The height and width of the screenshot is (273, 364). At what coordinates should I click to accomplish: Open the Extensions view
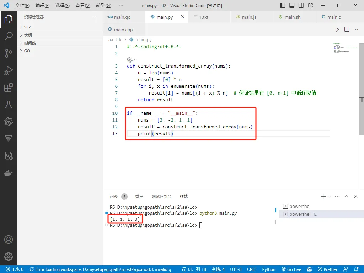9,87
